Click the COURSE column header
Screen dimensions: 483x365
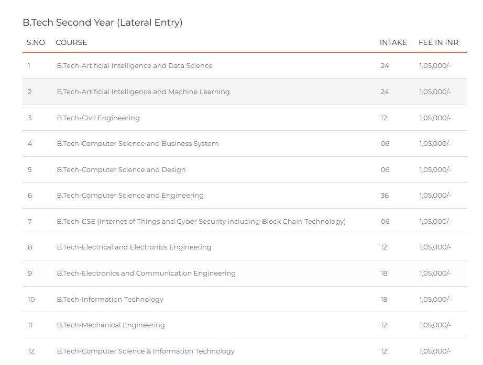point(71,42)
